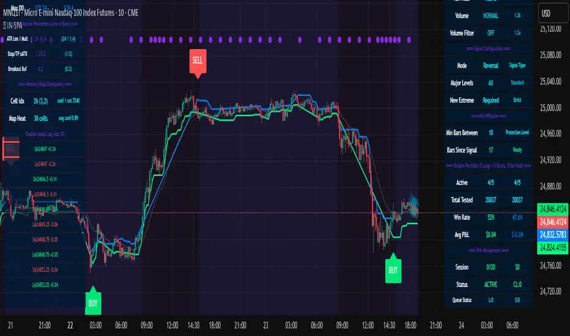Click date label 22 on the time axis
570x336 pixels.
[x=70, y=326]
